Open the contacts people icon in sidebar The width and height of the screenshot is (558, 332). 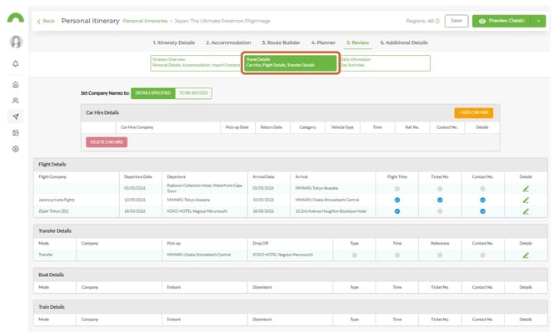click(x=16, y=101)
